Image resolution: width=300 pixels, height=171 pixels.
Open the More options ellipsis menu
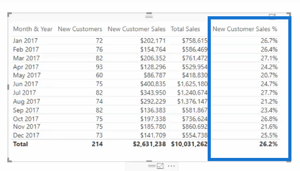coord(172,166)
